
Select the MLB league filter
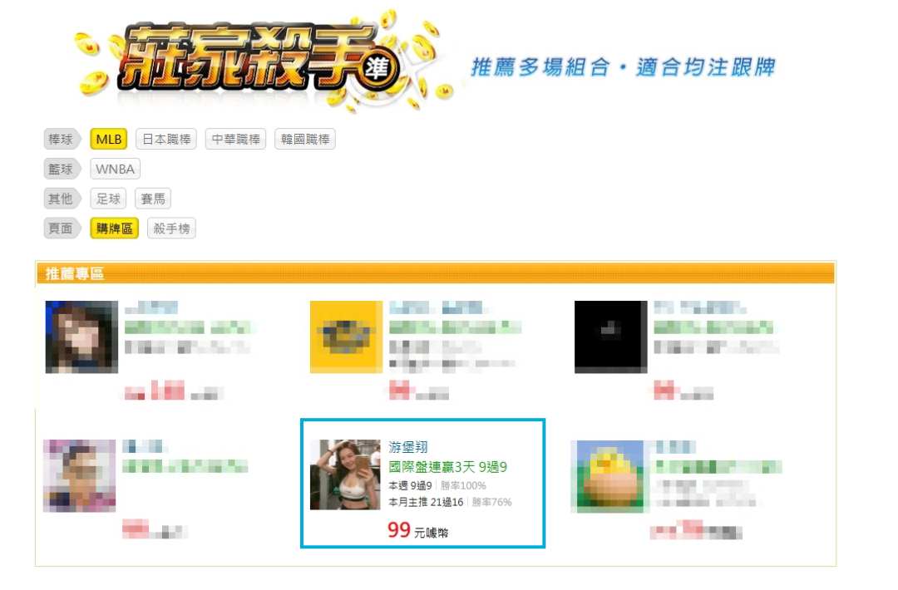[108, 139]
